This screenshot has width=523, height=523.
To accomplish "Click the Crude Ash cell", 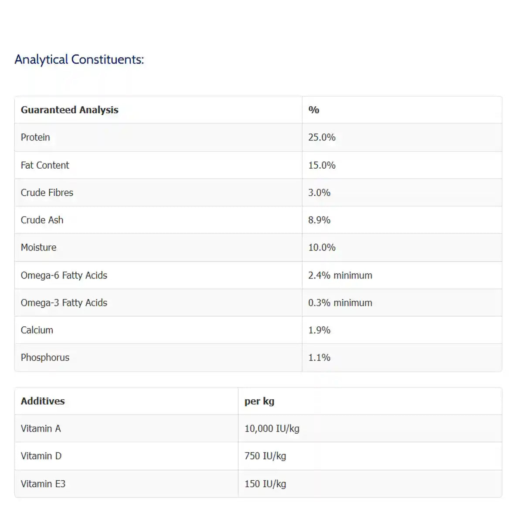I will click(x=42, y=220).
